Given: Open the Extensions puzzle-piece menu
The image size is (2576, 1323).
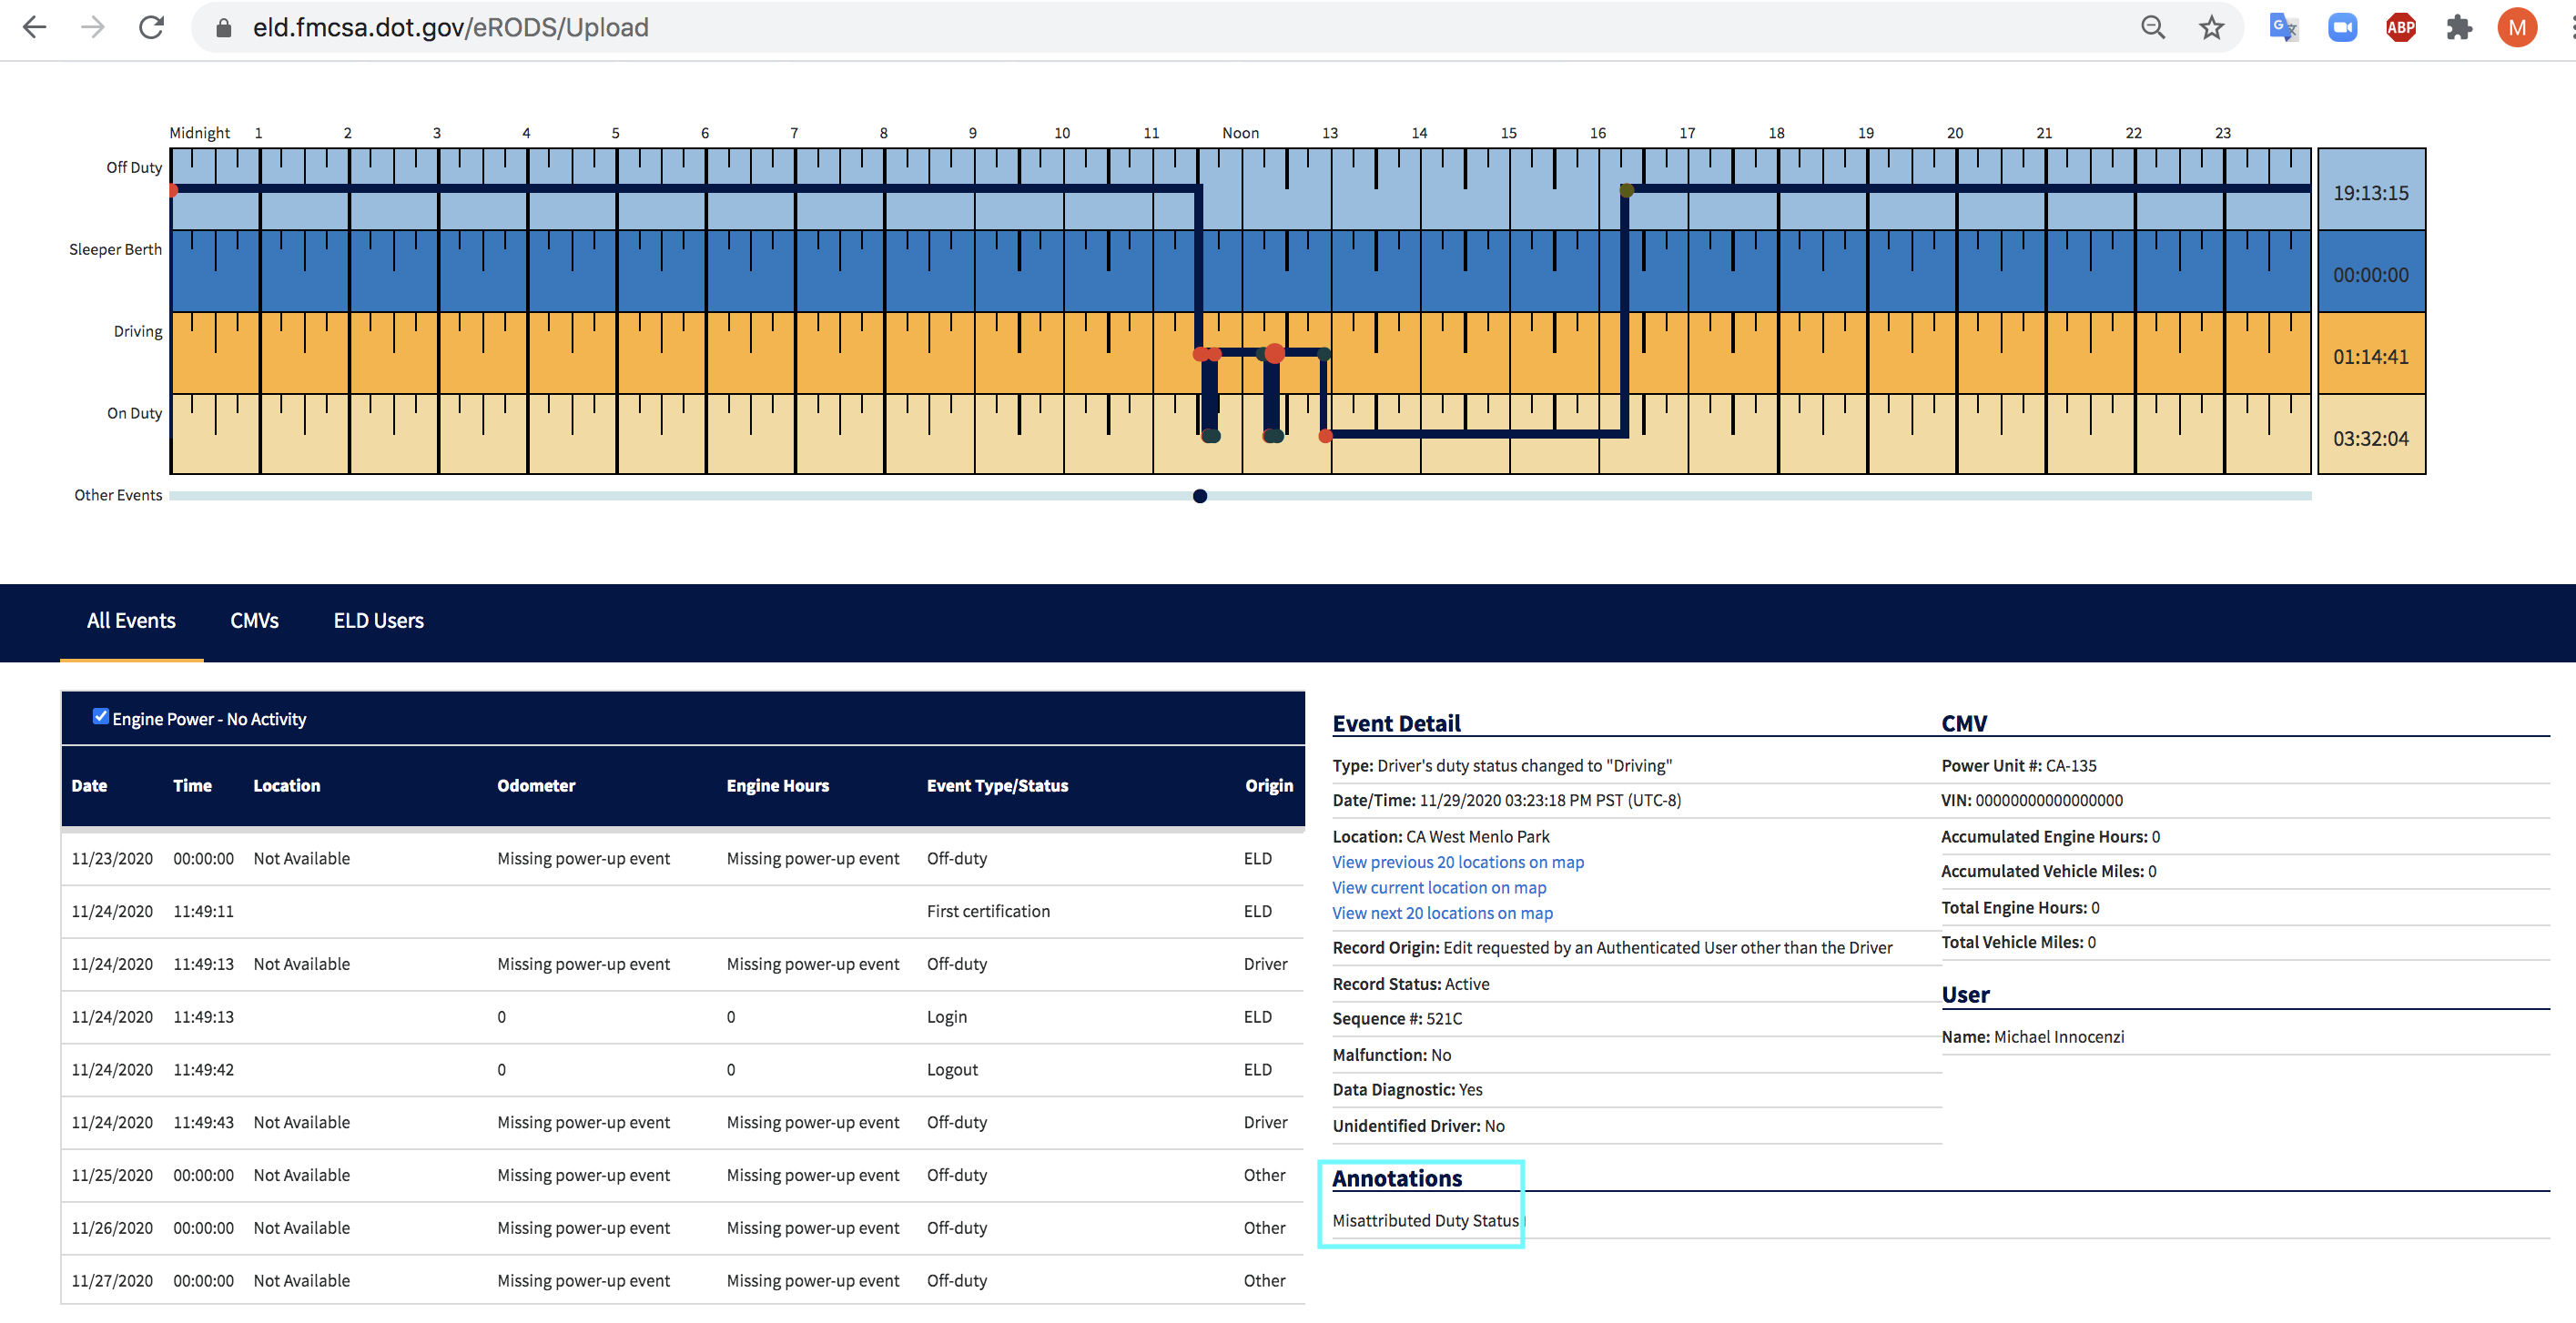Looking at the screenshot, I should coord(2459,28).
